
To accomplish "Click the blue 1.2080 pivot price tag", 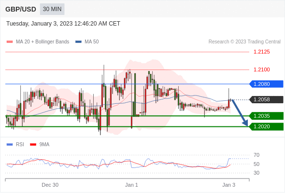I will pyautogui.click(x=266, y=84).
